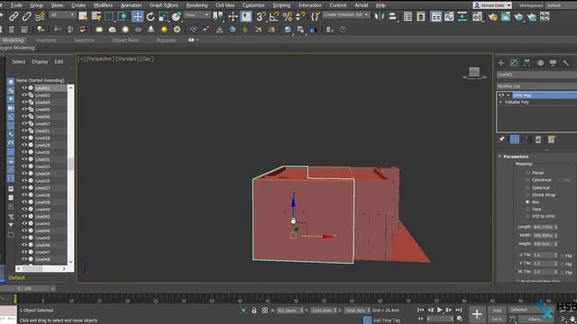
Task: Click the ViewCube in viewport
Action: click(x=474, y=72)
